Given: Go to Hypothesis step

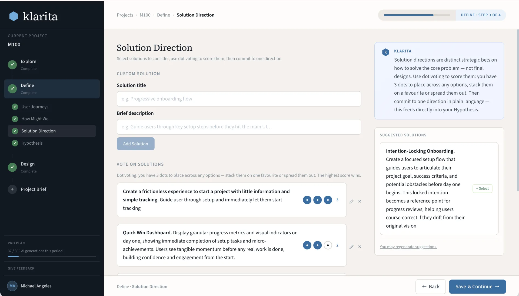Looking at the screenshot, I should tap(52, 143).
